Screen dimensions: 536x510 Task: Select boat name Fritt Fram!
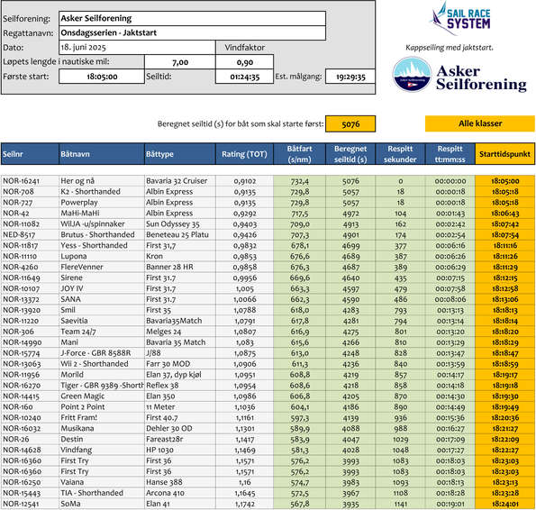(79, 418)
